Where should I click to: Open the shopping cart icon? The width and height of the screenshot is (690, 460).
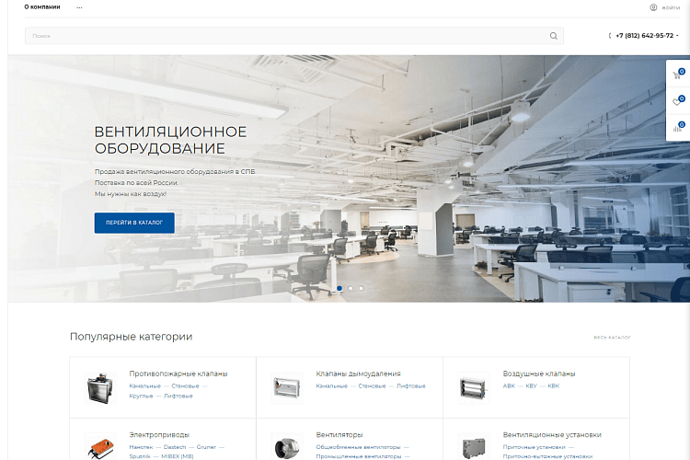point(677,75)
